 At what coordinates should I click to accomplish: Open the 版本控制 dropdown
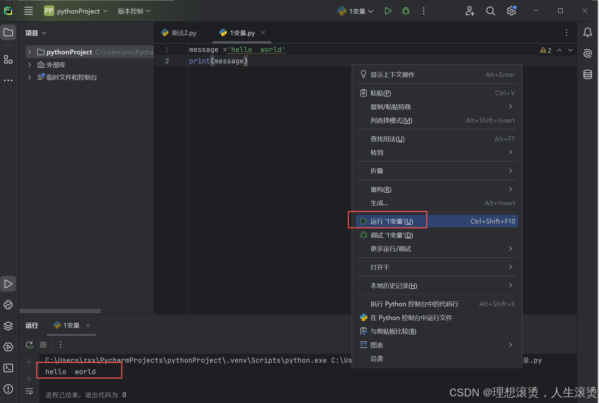pos(134,11)
